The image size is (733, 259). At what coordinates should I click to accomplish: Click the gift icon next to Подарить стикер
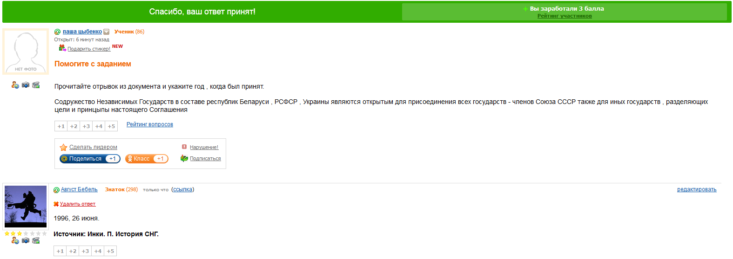[62, 48]
